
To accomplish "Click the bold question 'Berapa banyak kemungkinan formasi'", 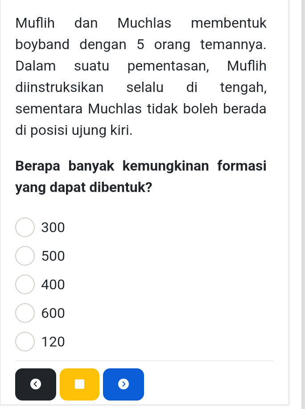I will click(141, 166).
